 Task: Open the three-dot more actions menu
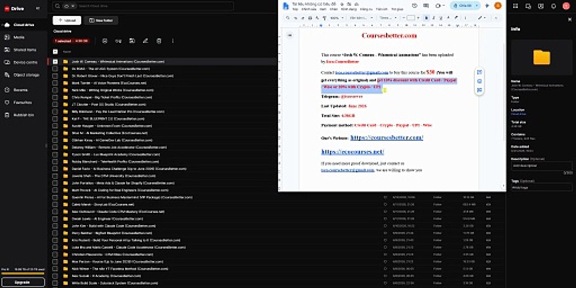(x=173, y=41)
